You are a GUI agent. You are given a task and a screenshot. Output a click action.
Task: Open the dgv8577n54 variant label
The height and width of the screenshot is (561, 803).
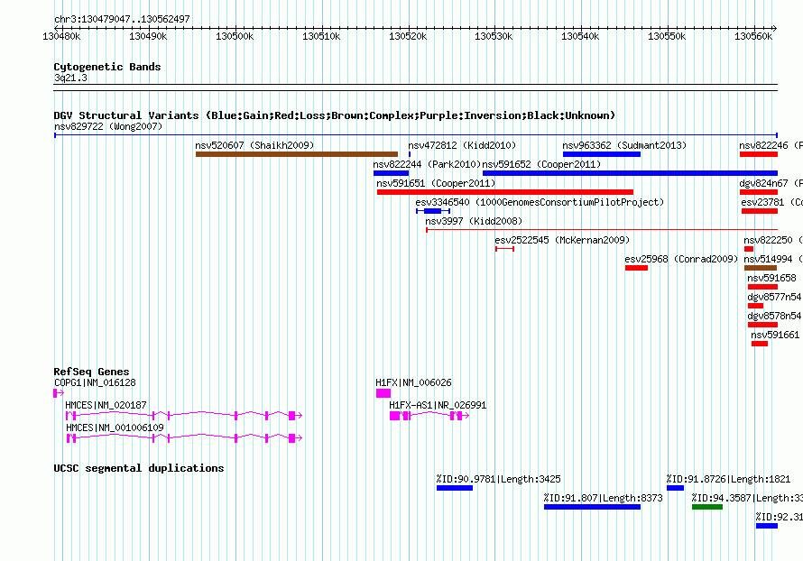(x=774, y=297)
